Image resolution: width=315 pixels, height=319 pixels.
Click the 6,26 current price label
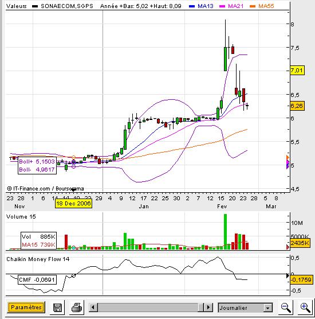[x=297, y=106]
